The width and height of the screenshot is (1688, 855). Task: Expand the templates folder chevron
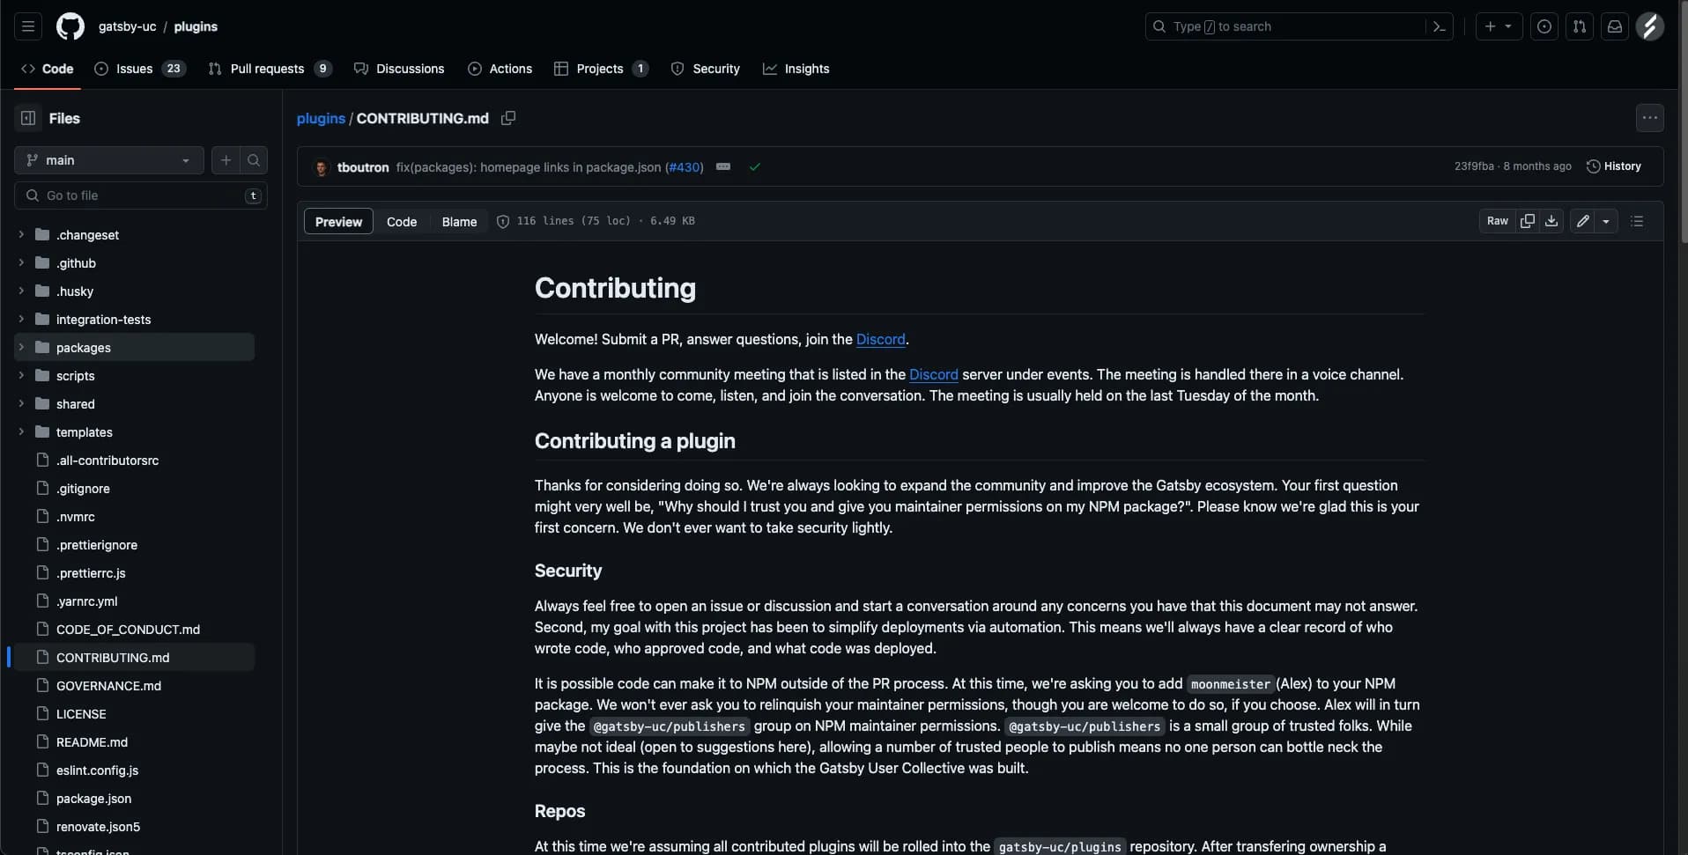click(21, 432)
